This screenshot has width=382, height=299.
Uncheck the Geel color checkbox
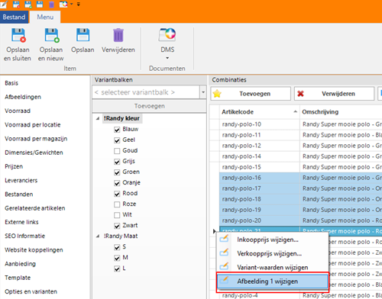pyautogui.click(x=117, y=140)
